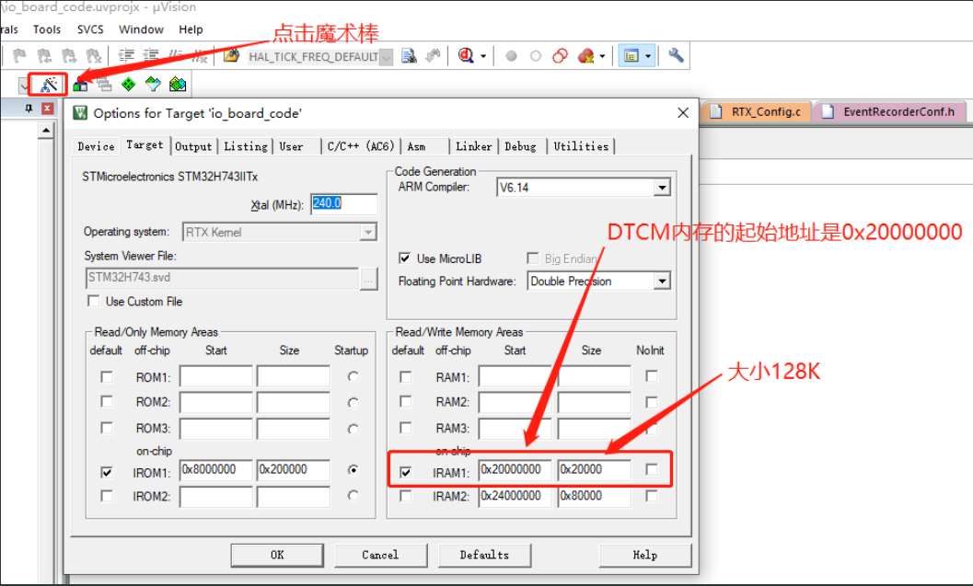Click the OK button

coord(276,555)
